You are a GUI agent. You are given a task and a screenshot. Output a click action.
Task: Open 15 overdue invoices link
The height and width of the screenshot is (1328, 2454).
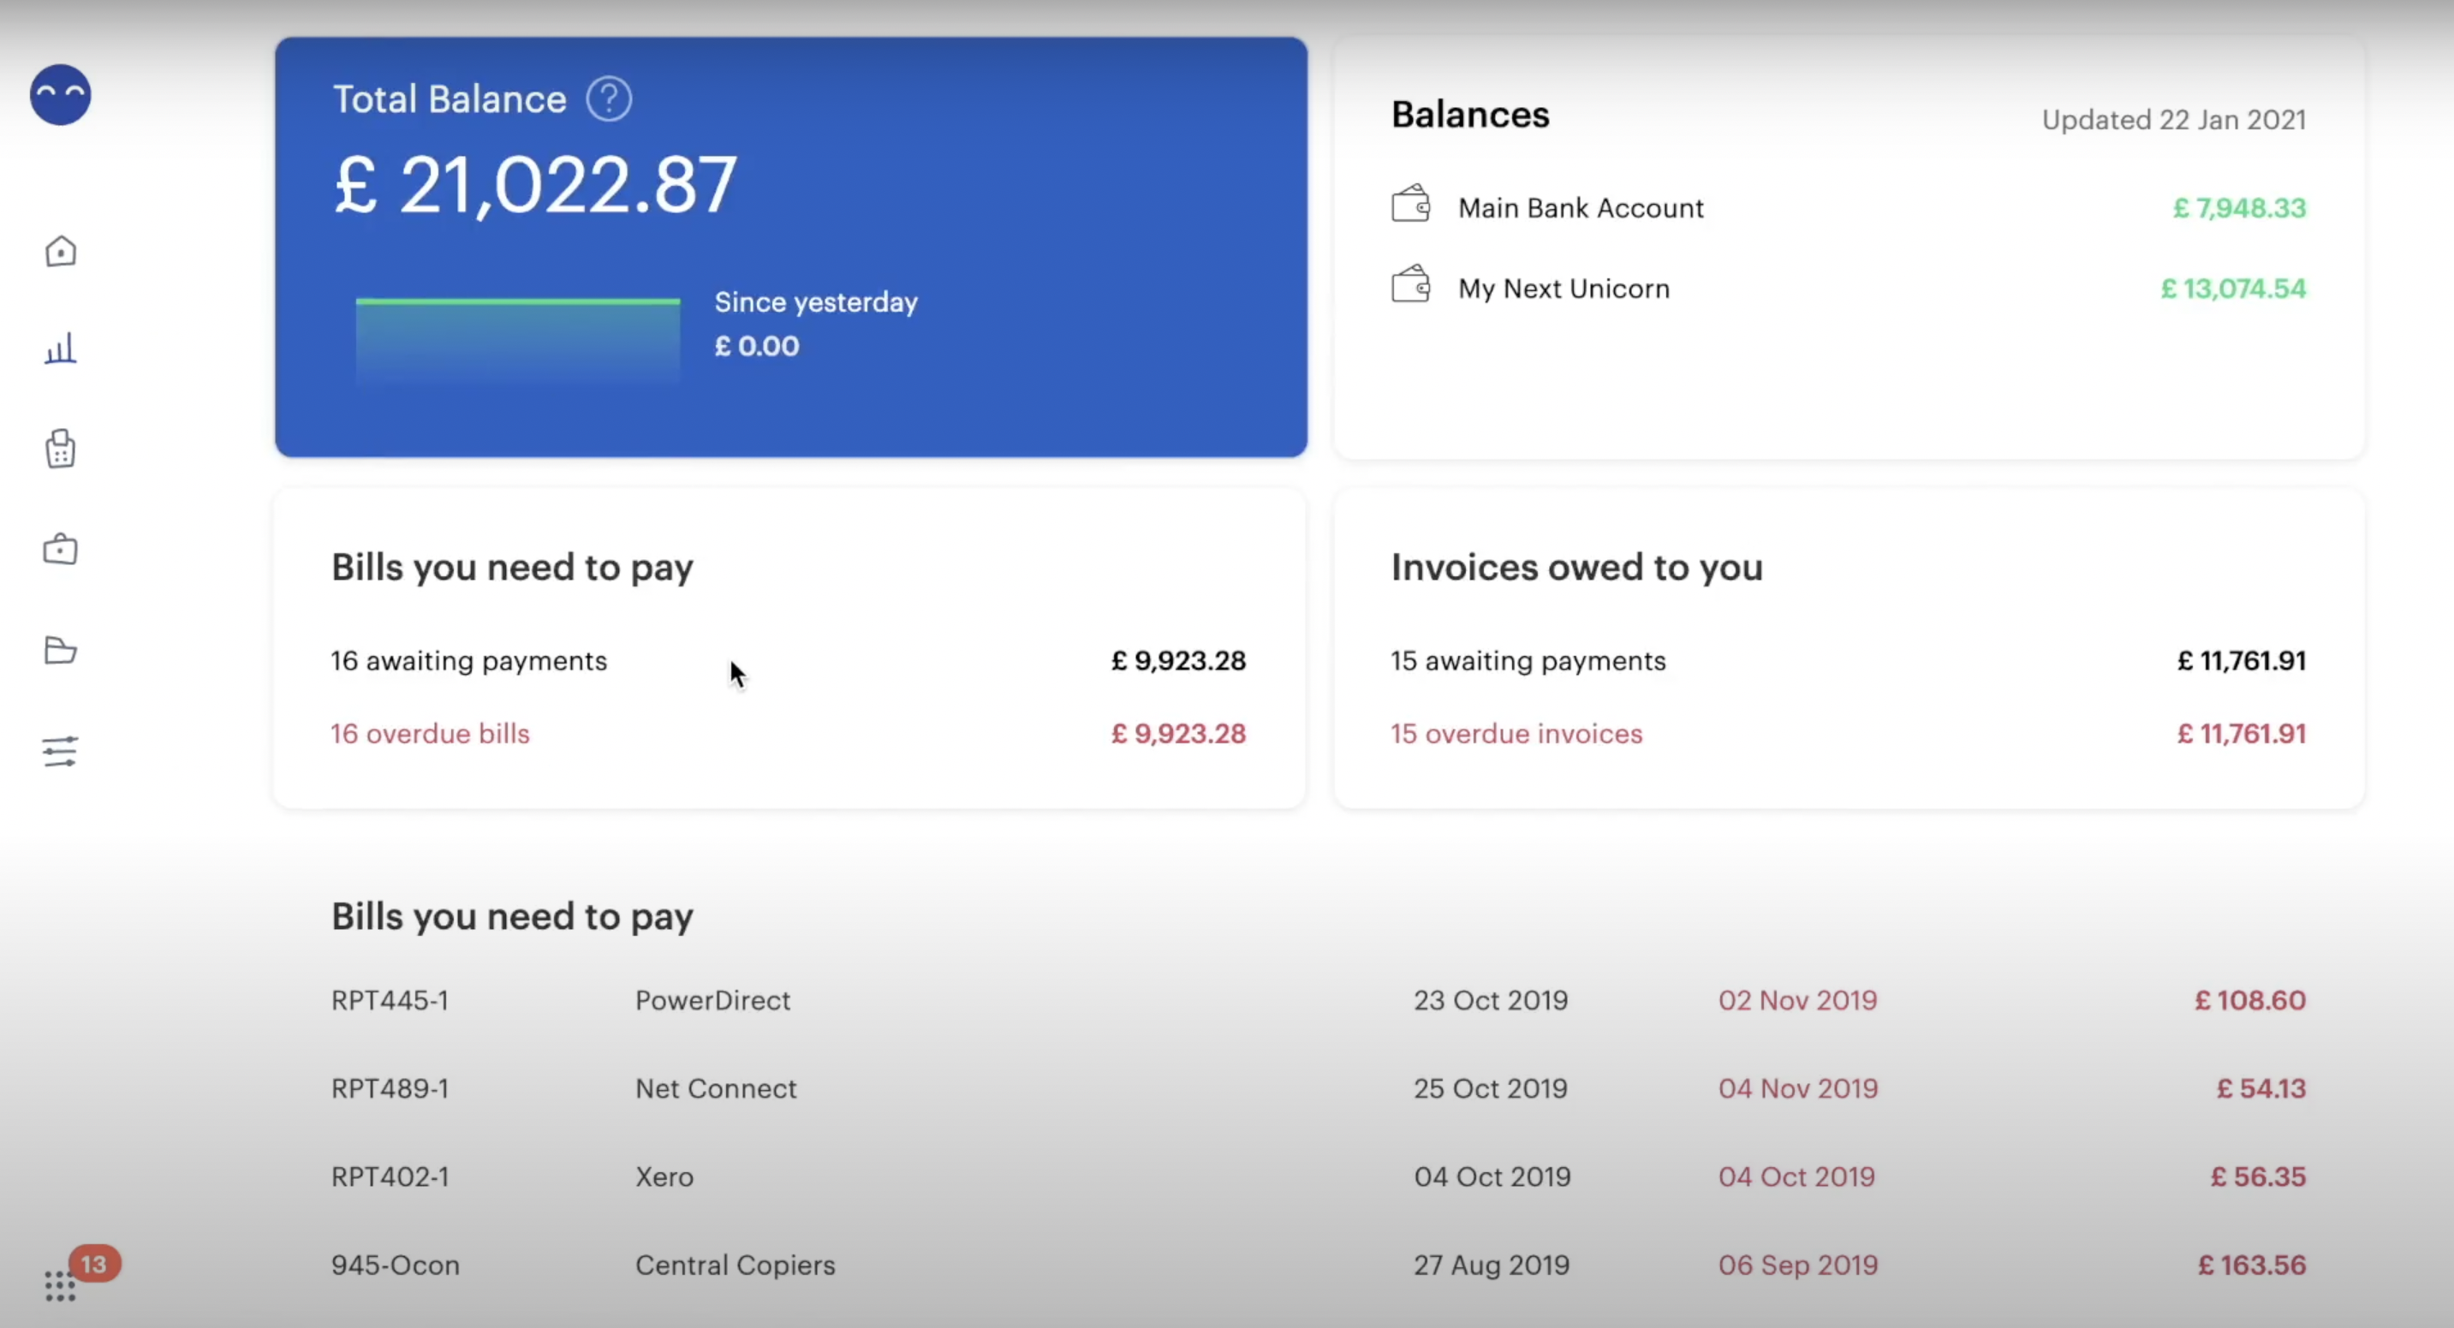coord(1516,734)
